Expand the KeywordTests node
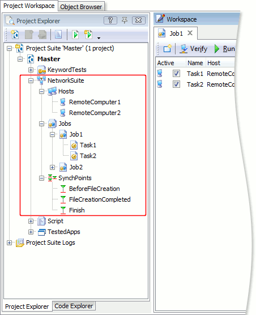This screenshot has height=315, width=256. coord(31,70)
